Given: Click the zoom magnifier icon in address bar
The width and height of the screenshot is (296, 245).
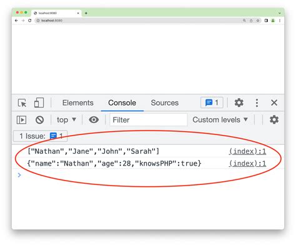Looking at the screenshot, I should click(244, 21).
